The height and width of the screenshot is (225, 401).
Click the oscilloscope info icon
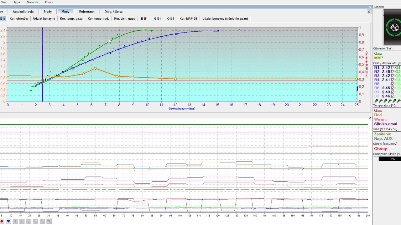point(29,221)
